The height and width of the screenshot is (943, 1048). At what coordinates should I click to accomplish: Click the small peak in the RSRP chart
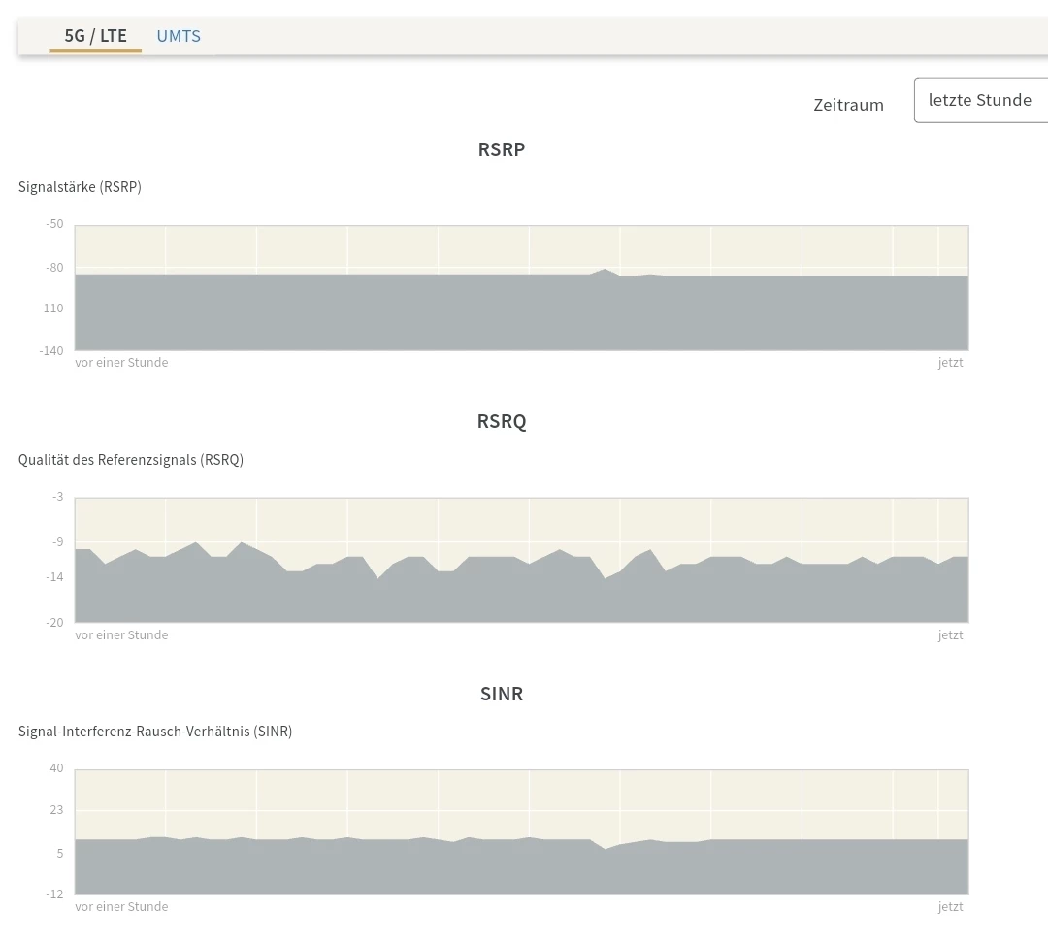(x=605, y=271)
